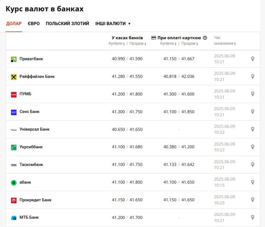Sort by card payment Купівля rate
The image size is (265, 227).
point(168,44)
